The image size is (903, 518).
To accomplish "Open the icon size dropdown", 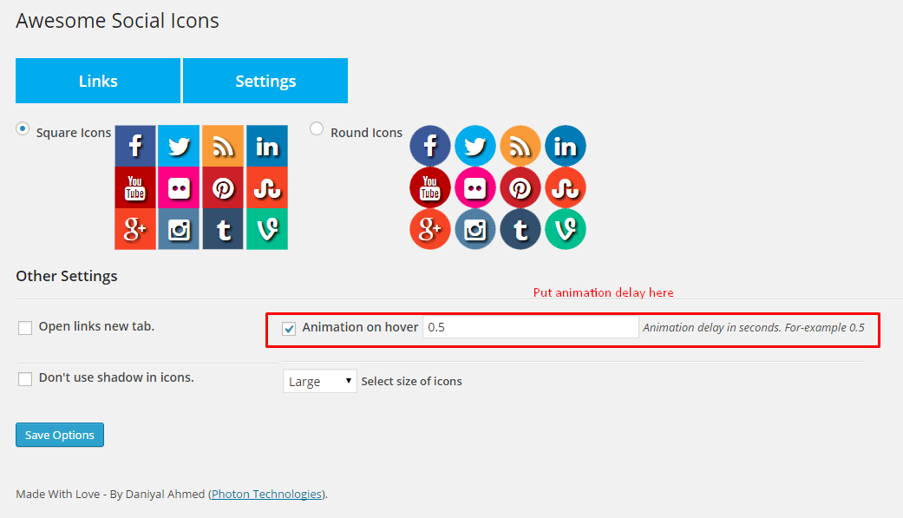I will coord(319,380).
